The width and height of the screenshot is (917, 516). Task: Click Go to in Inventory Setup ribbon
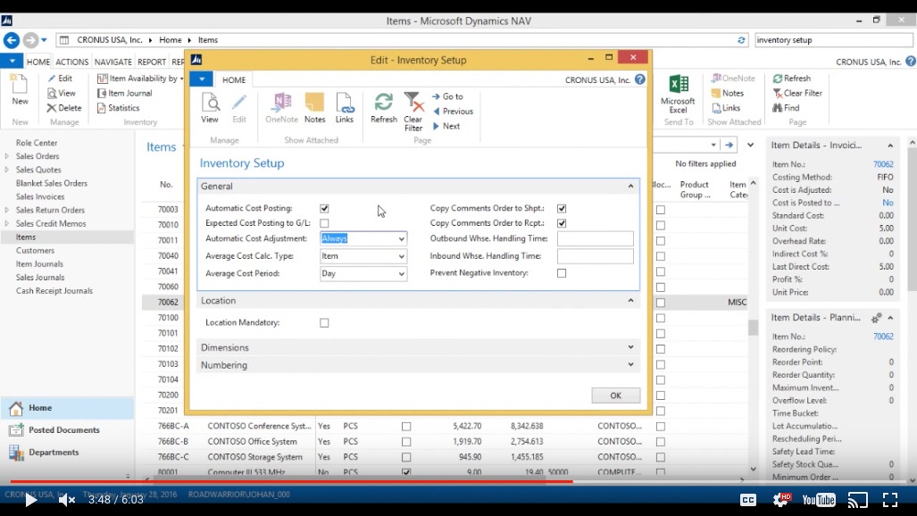[447, 96]
